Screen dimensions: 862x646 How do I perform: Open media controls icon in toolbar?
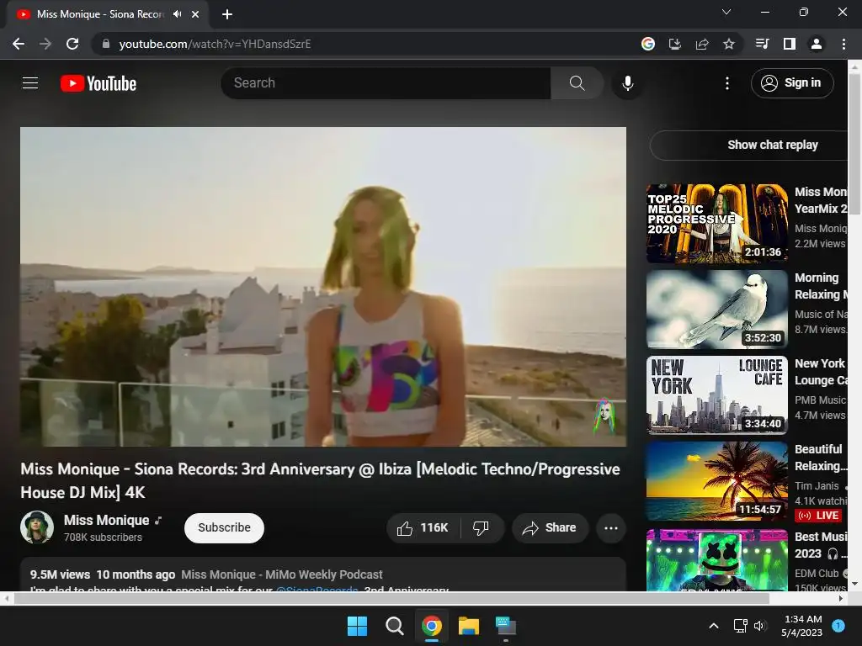[x=762, y=44]
